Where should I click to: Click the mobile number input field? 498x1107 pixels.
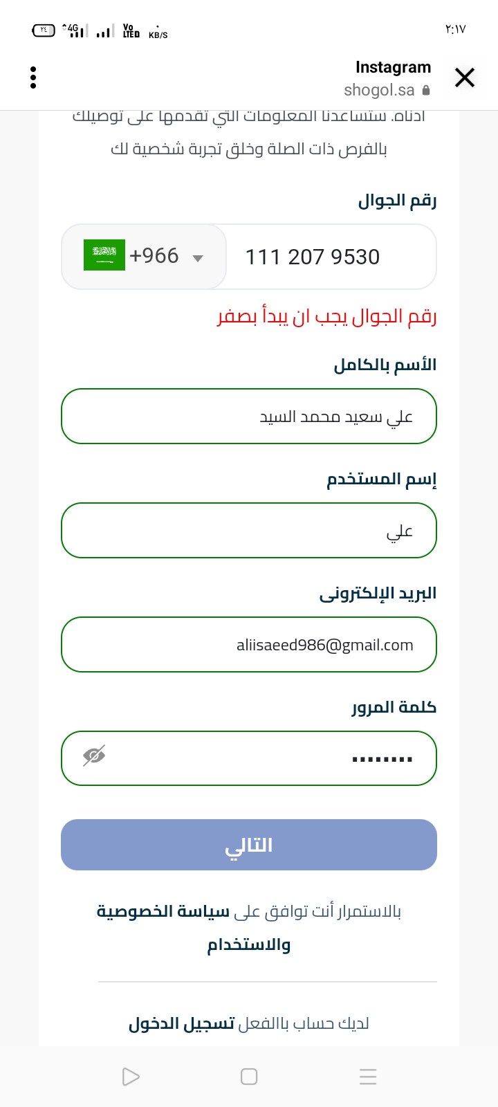pyautogui.click(x=331, y=257)
